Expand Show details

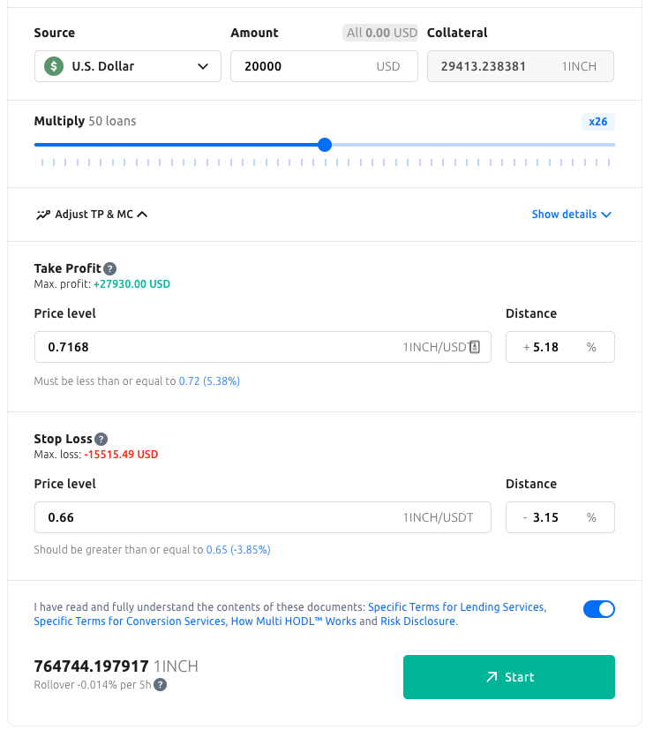(x=571, y=215)
